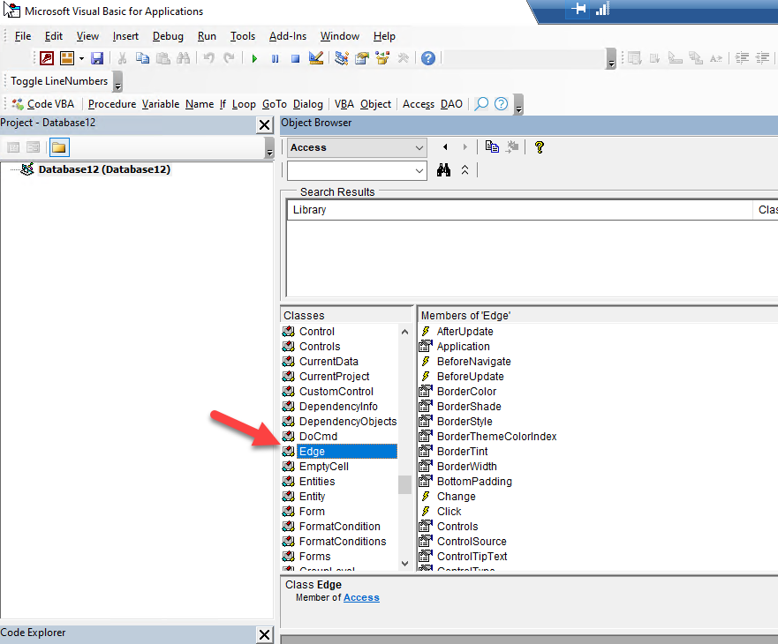Click Classes list scroll down arrow
Viewport: 778px width, 644px height.
[404, 563]
